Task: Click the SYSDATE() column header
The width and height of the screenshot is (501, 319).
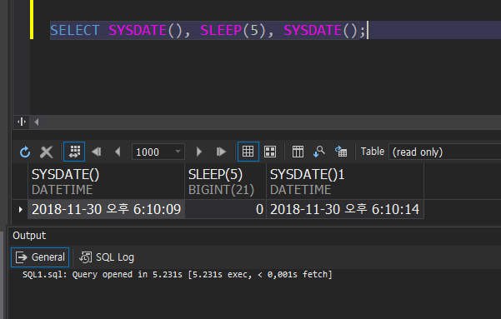Action: pyautogui.click(x=107, y=182)
